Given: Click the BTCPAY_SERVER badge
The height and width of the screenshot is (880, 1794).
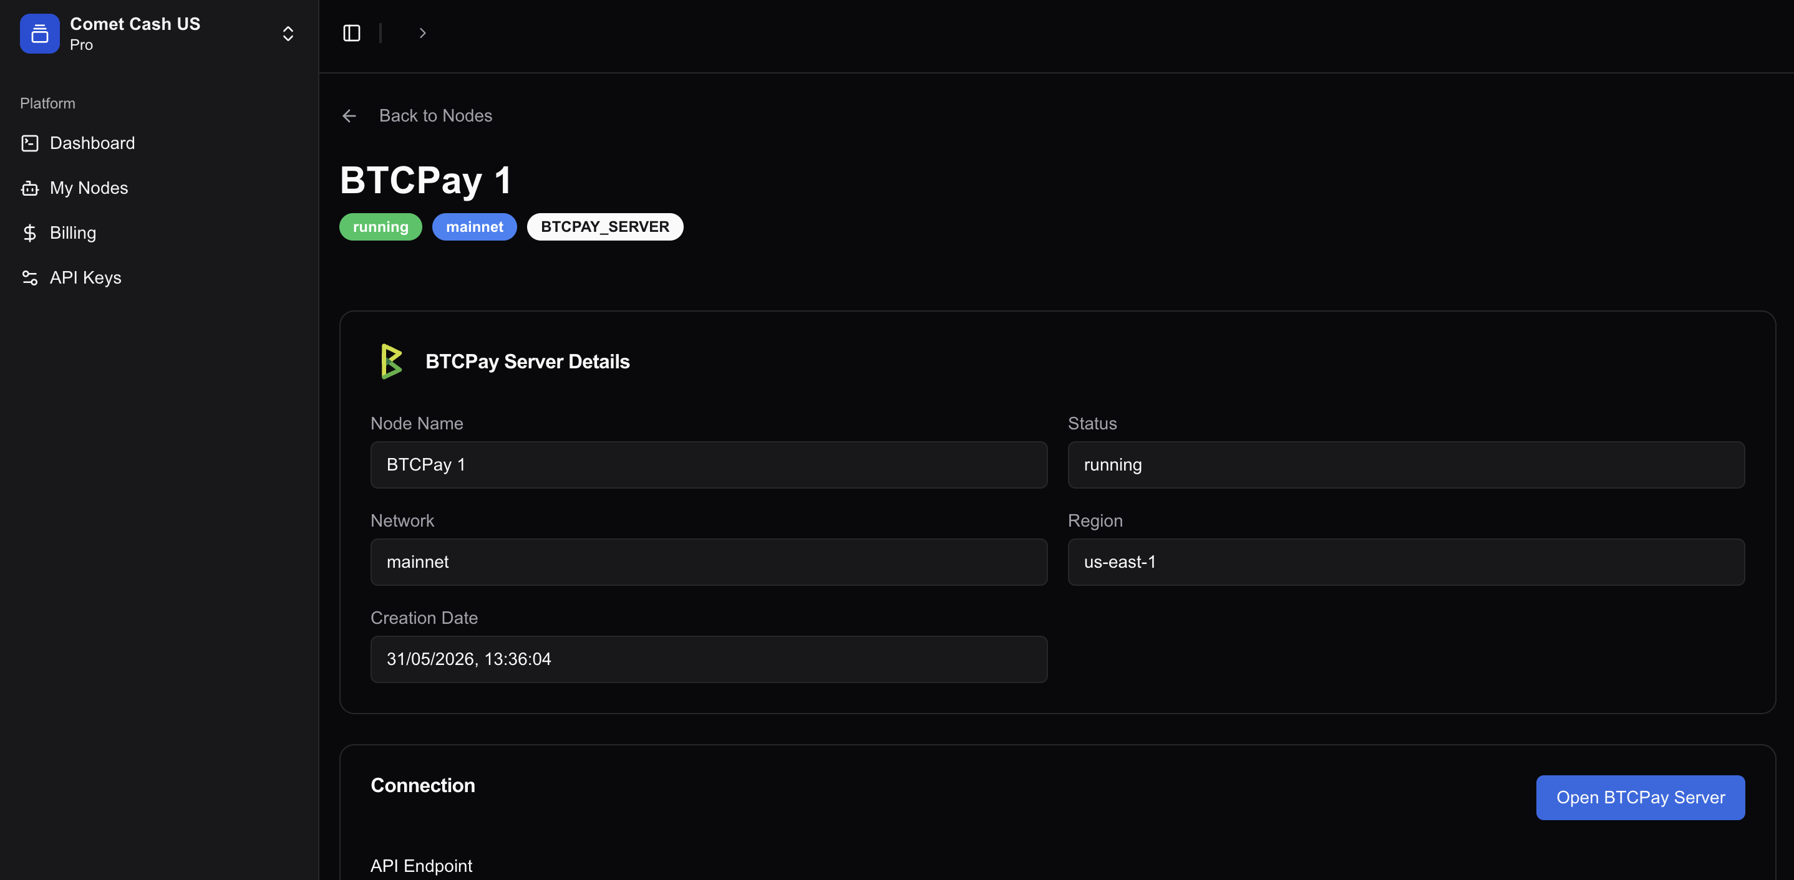Looking at the screenshot, I should tap(604, 227).
